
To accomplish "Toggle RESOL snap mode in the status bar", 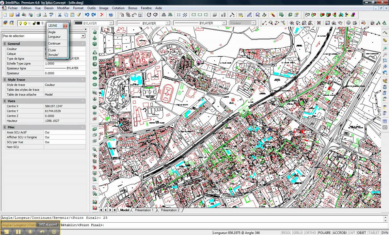I will (286, 232).
